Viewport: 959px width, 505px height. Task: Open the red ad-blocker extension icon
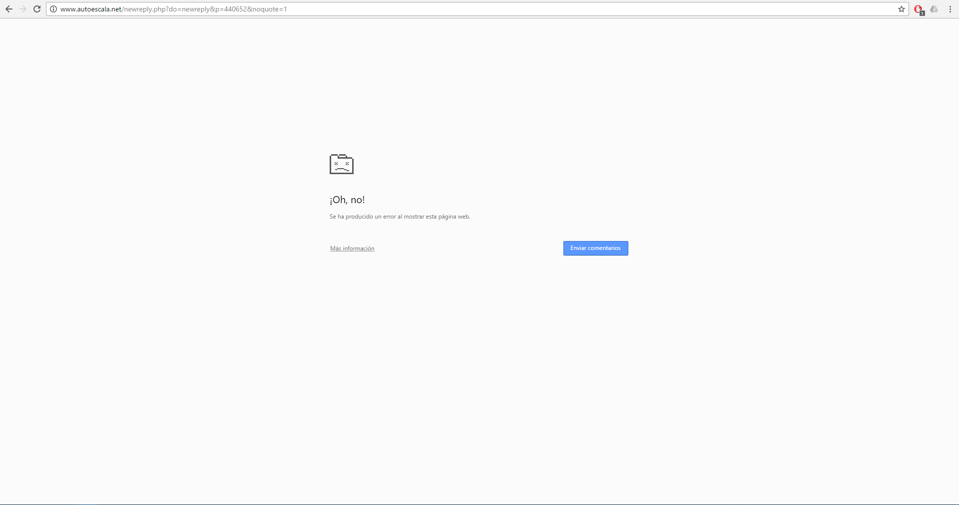click(x=919, y=9)
